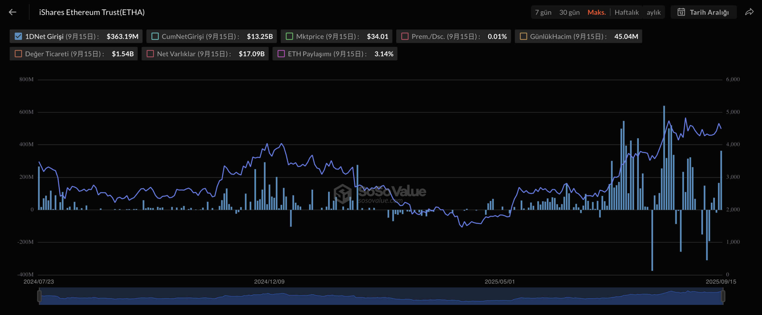Click the left handle of the range slider
The image size is (762, 315).
coord(39,296)
